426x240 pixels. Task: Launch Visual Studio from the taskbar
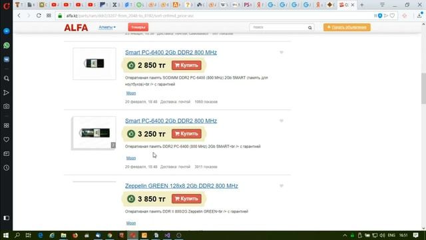coord(167,235)
